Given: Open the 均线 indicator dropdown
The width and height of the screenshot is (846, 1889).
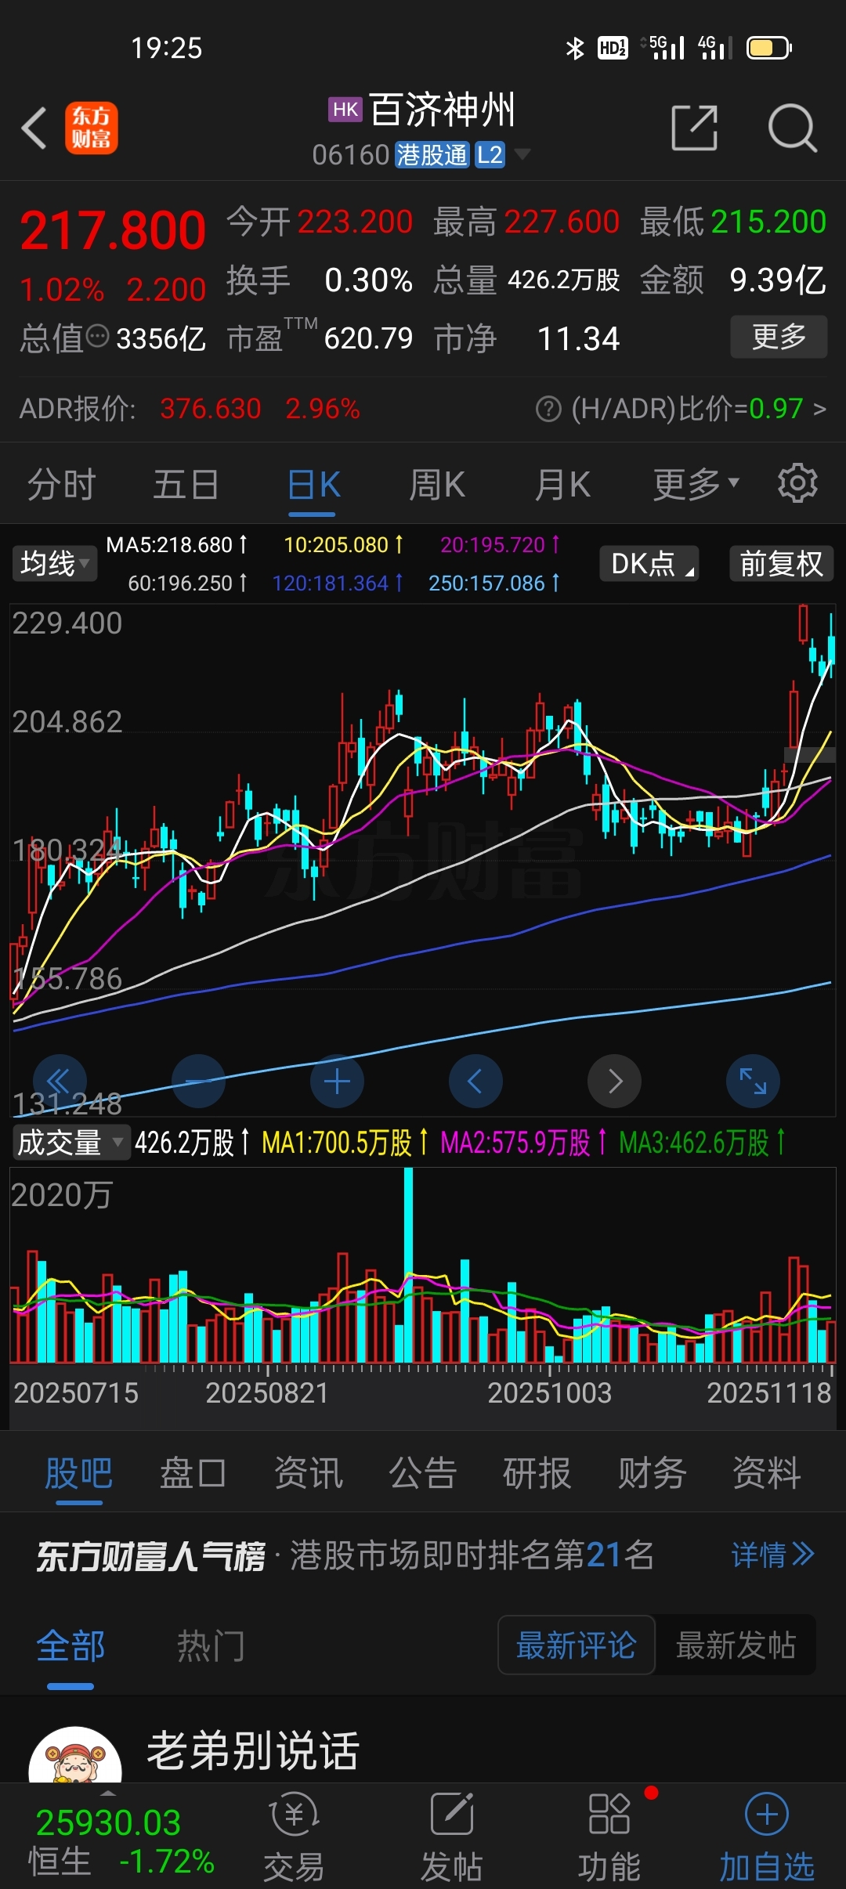Looking at the screenshot, I should [x=54, y=563].
